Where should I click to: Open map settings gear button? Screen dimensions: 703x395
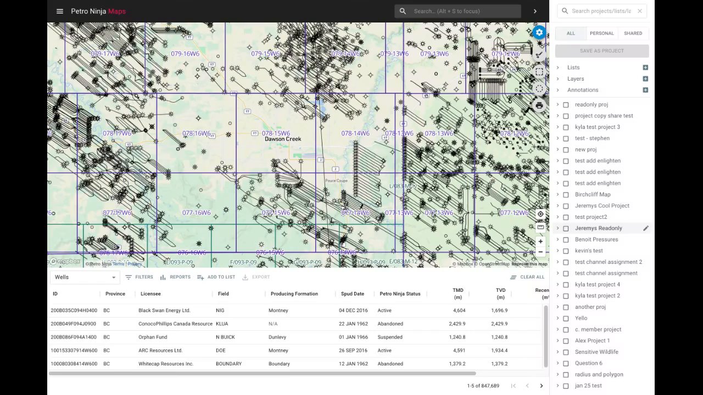(539, 33)
